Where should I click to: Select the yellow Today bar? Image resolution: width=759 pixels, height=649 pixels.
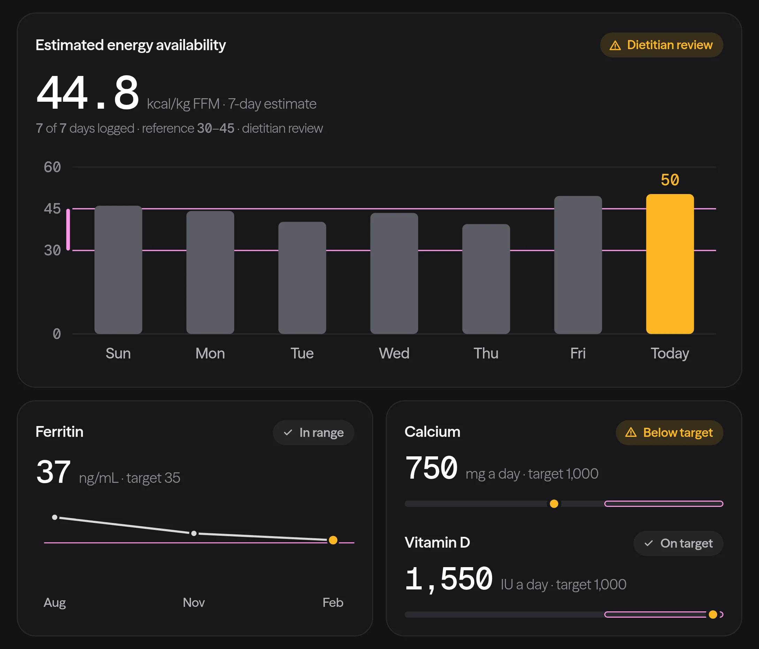(670, 264)
